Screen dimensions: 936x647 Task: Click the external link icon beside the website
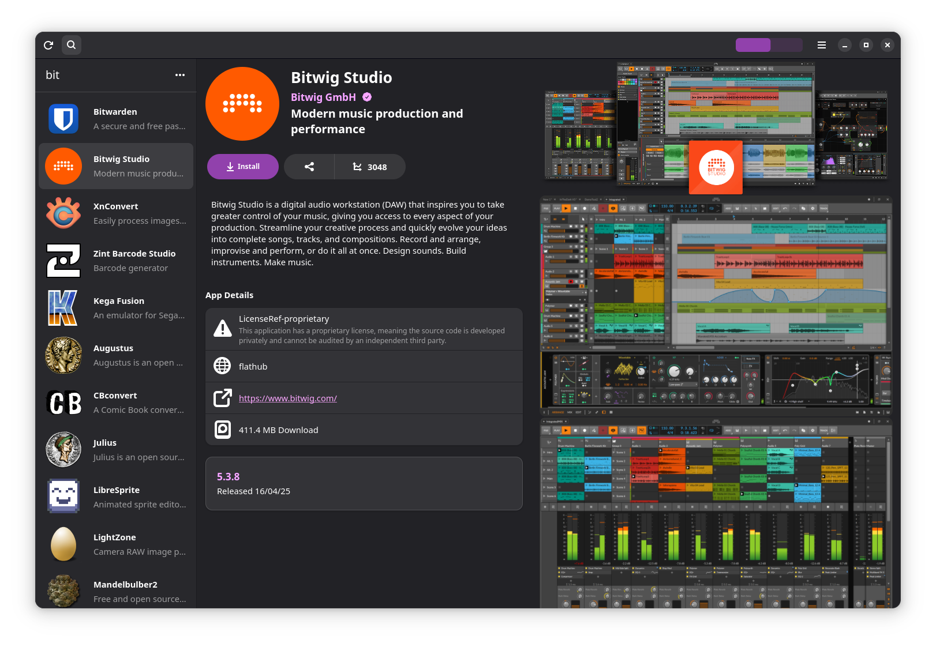[x=222, y=398]
